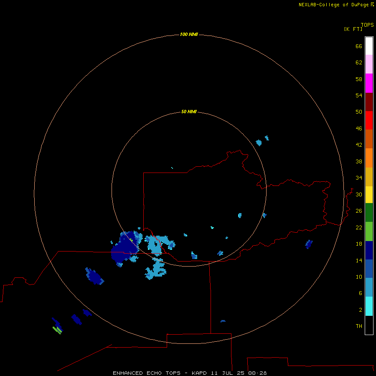The height and width of the screenshot is (376, 376).
Task: Click the "TOPS" legend heading
Action: (x=367, y=25)
